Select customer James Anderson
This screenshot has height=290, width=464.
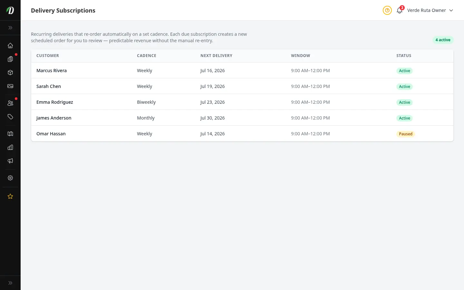click(x=54, y=118)
